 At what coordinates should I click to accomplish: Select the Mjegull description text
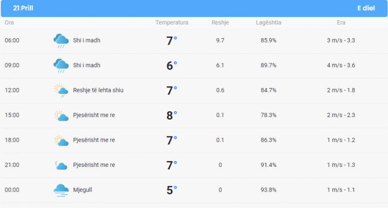(x=82, y=190)
